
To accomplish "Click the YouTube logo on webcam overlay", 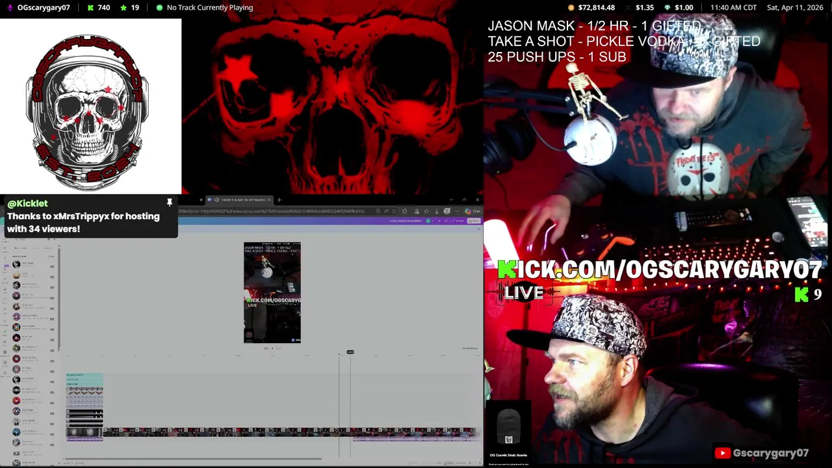I will coord(722,453).
